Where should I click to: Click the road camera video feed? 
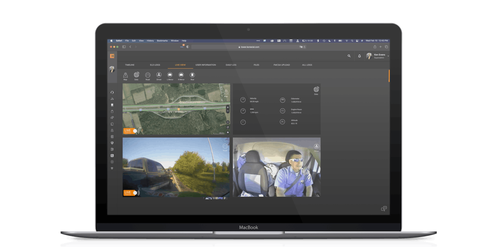coord(176,167)
